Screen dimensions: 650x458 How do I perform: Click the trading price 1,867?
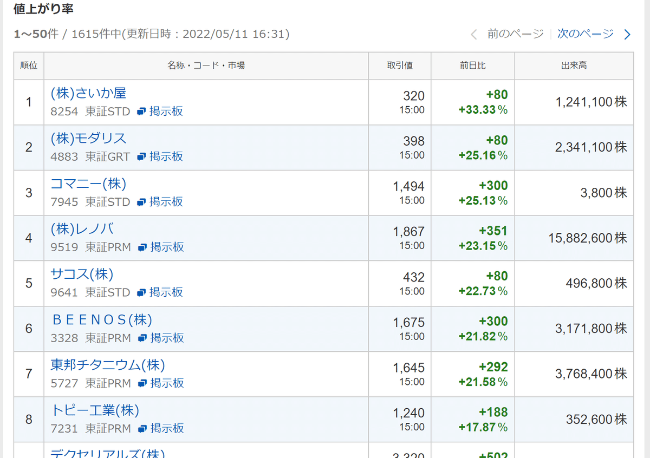408,232
